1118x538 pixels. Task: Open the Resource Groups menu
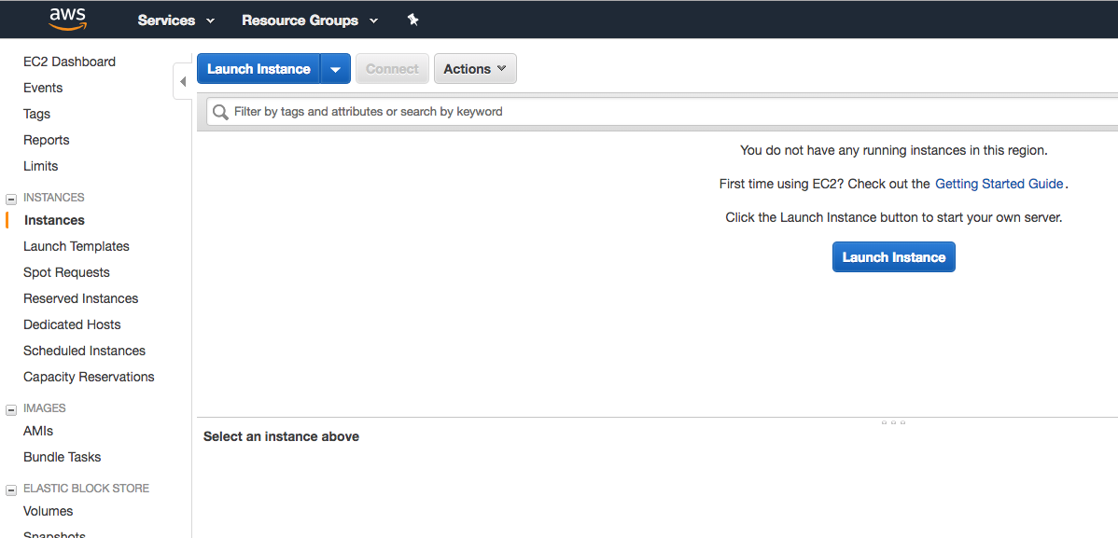click(310, 21)
